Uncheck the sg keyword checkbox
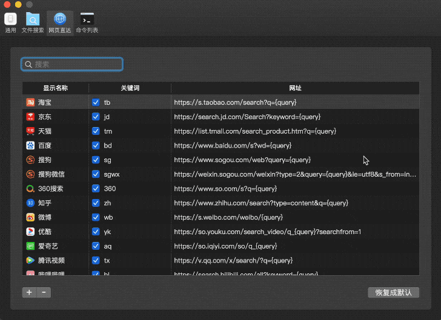The image size is (441, 320). point(96,160)
